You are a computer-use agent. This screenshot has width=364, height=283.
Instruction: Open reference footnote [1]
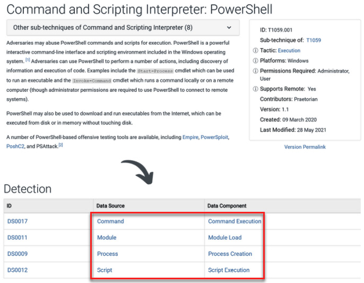click(28, 60)
